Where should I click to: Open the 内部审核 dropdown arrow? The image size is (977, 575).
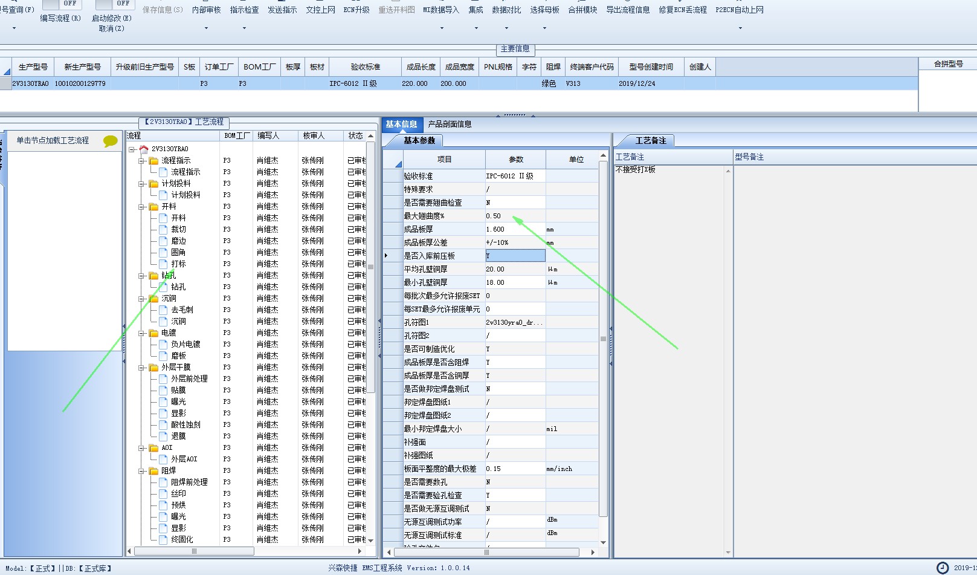[x=206, y=28]
